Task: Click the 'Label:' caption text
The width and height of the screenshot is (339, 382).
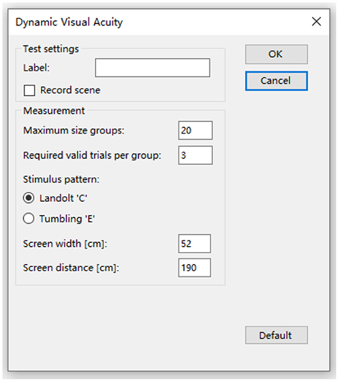Action: 36,68
